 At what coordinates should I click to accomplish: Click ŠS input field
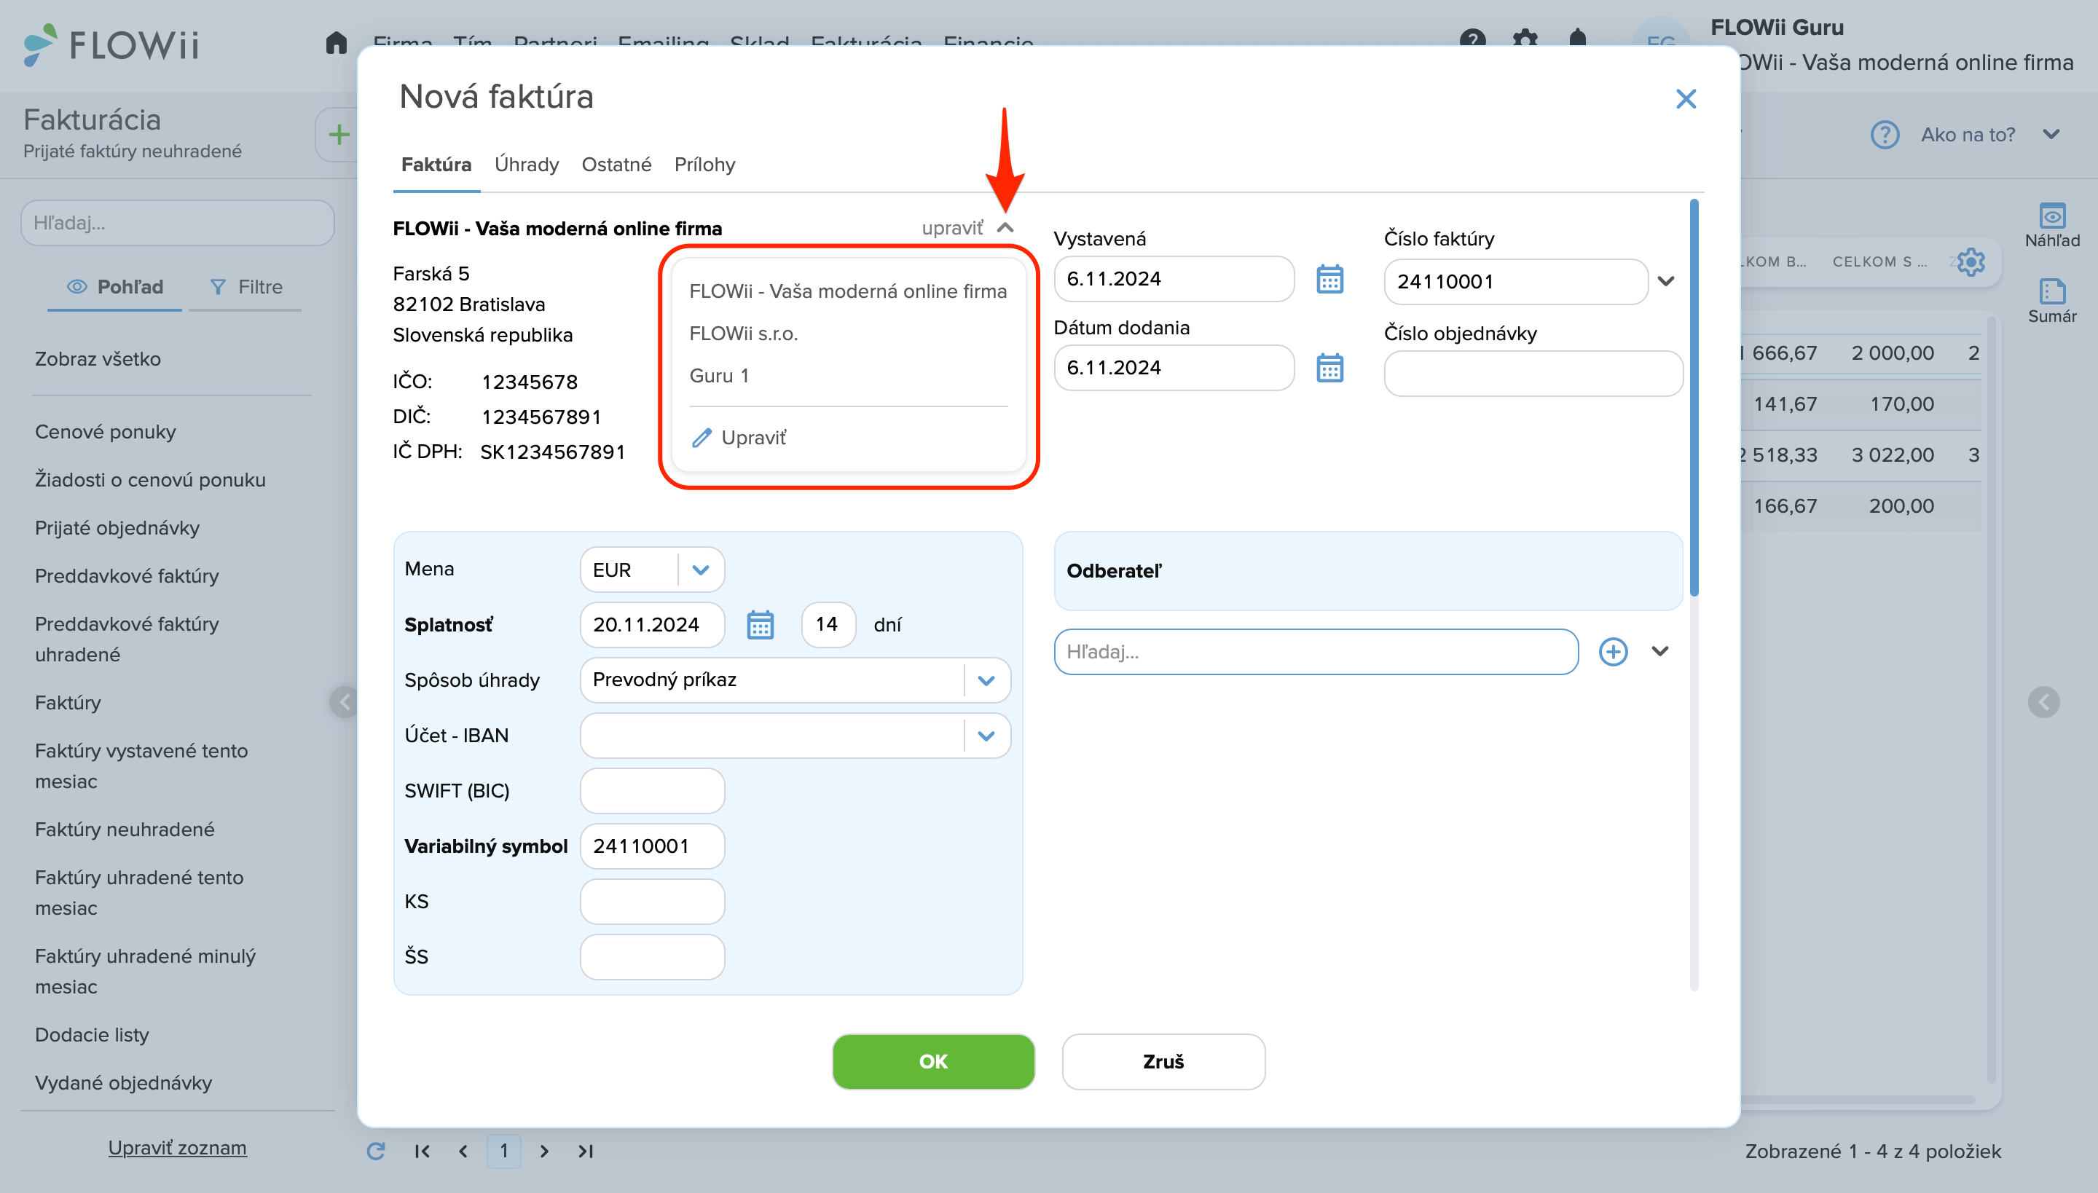(x=653, y=957)
